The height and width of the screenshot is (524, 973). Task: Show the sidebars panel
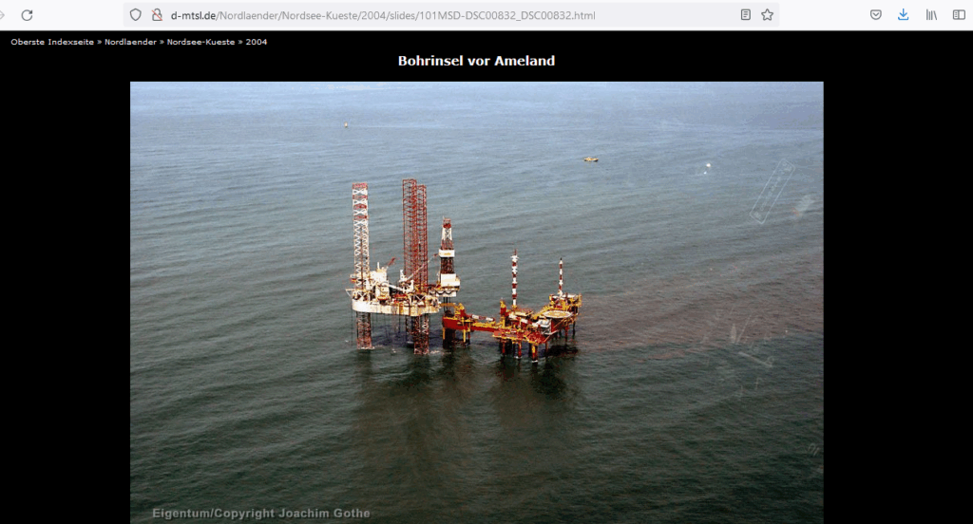959,15
